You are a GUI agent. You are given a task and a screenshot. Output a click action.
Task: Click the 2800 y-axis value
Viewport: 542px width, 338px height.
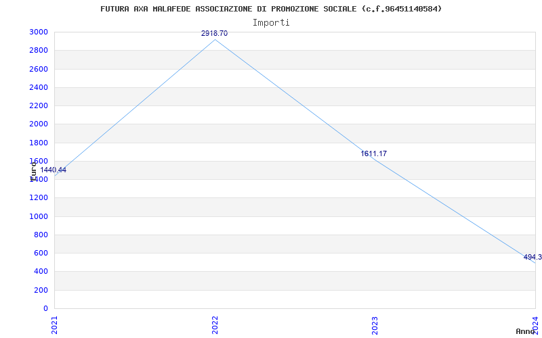[x=39, y=51]
